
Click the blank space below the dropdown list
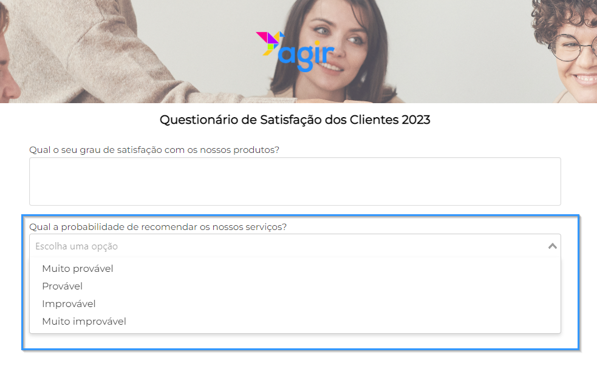click(x=295, y=341)
